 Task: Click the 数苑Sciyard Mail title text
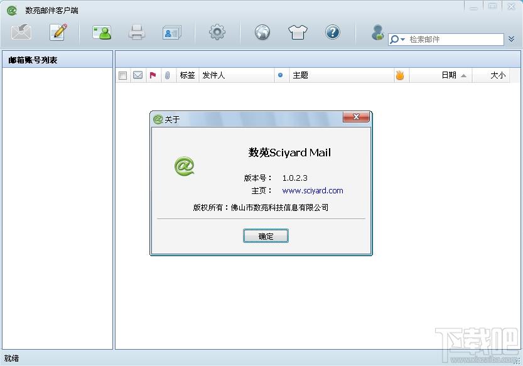coord(289,153)
